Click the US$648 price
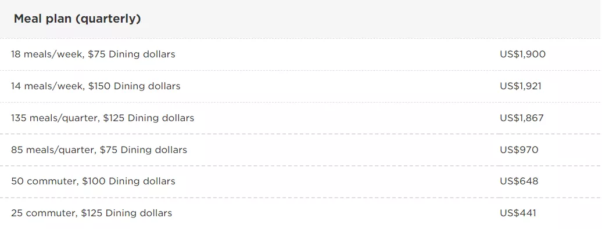This screenshot has width=602, height=229. pos(519,181)
